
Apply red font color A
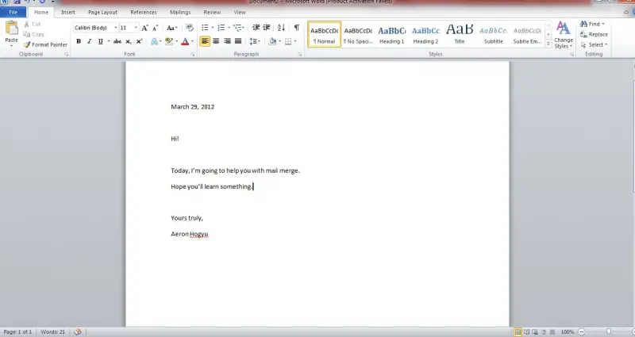coord(185,41)
